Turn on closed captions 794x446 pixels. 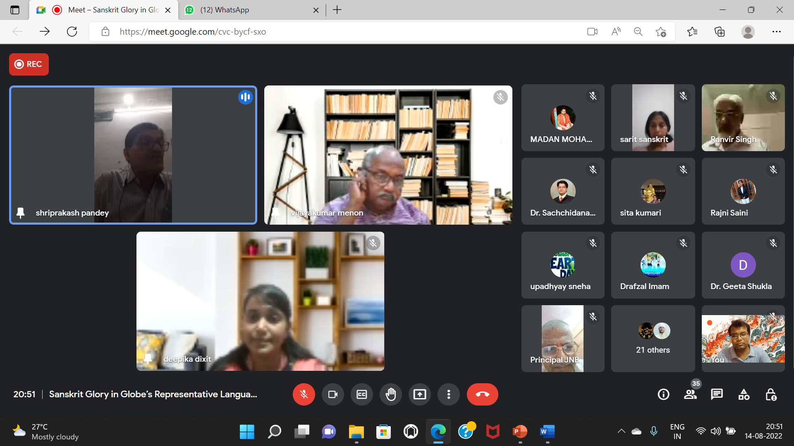tap(361, 394)
